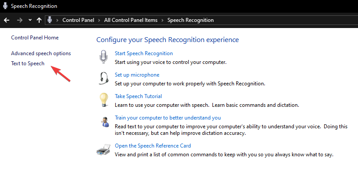
Task: Click the microphone icon in address bar
Action: click(50, 20)
